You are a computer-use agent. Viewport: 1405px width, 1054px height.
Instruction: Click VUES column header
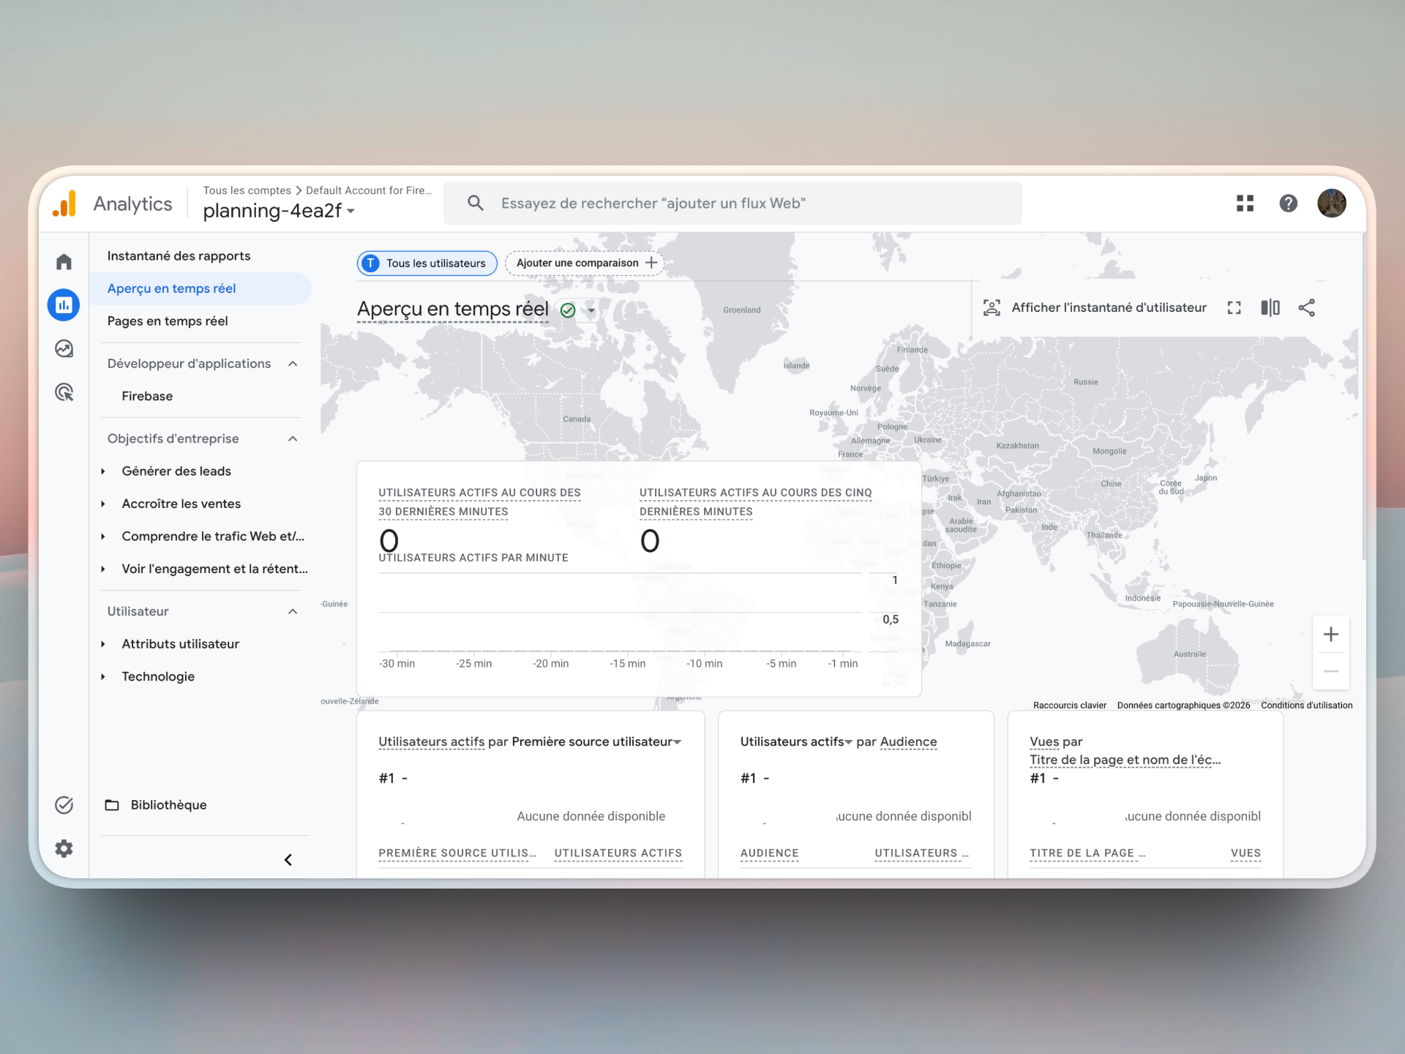(1245, 853)
